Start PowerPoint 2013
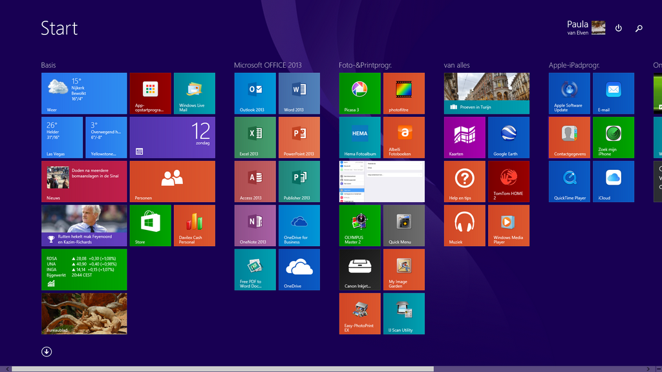This screenshot has height=372, width=662. click(x=299, y=138)
